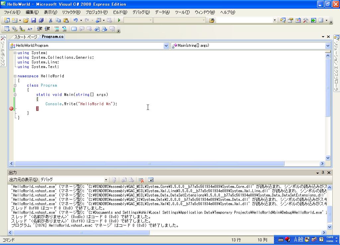Open the active files list dropdown arrow
This screenshot has width=340, height=245.
[x=323, y=37]
